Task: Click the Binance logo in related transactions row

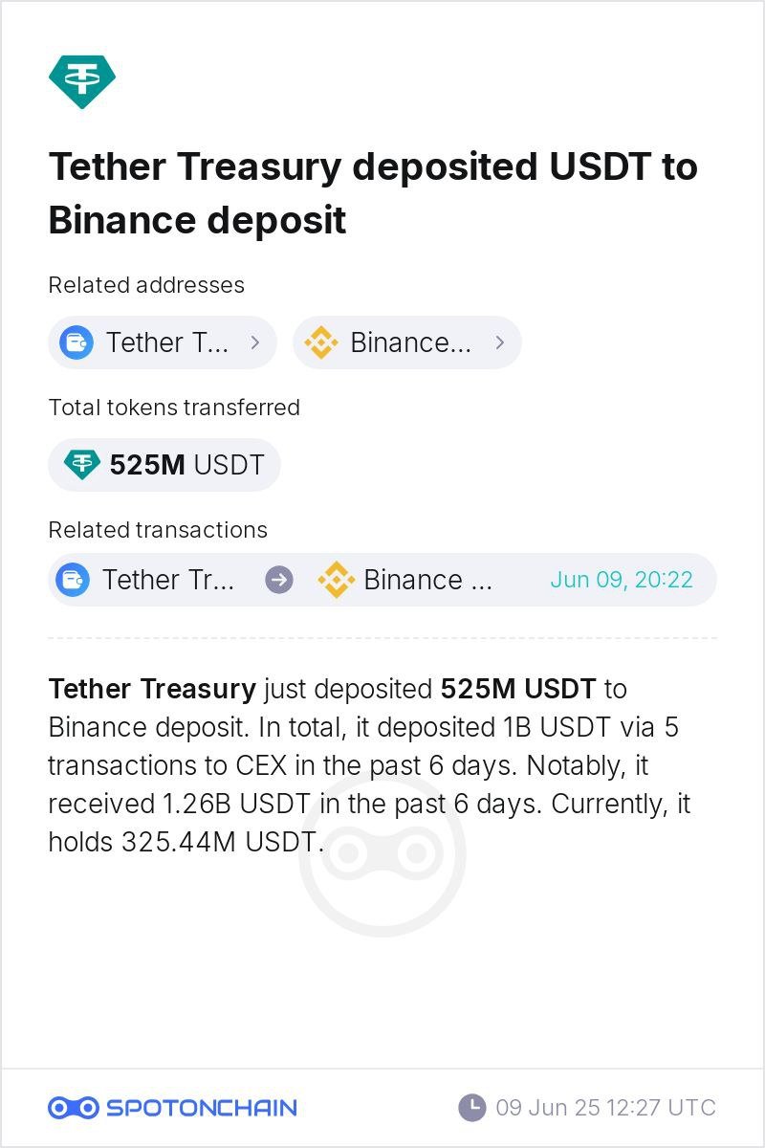Action: point(336,580)
